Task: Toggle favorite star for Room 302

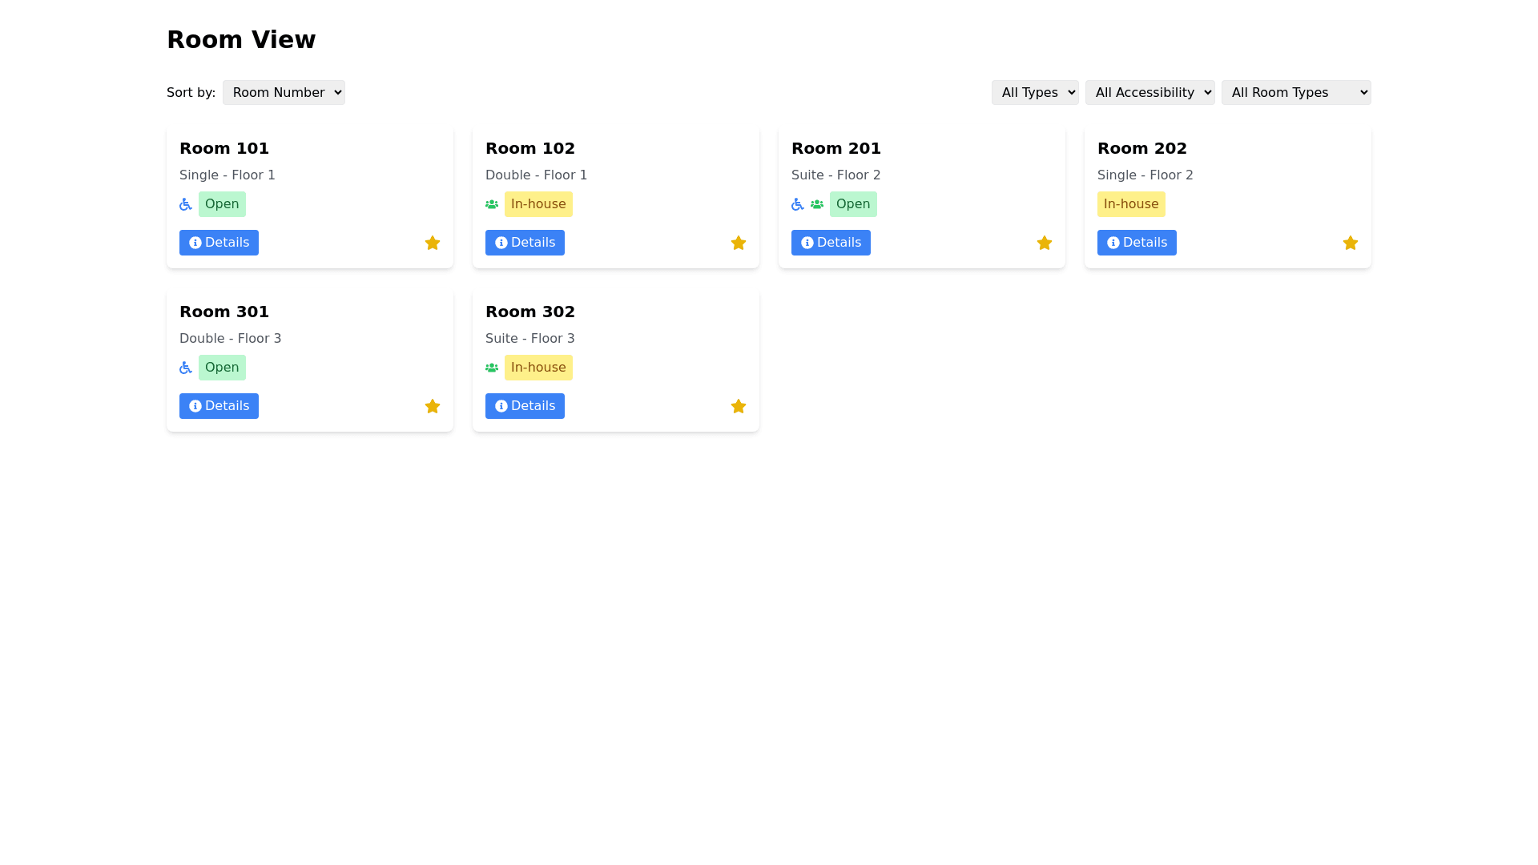Action: 739,406
